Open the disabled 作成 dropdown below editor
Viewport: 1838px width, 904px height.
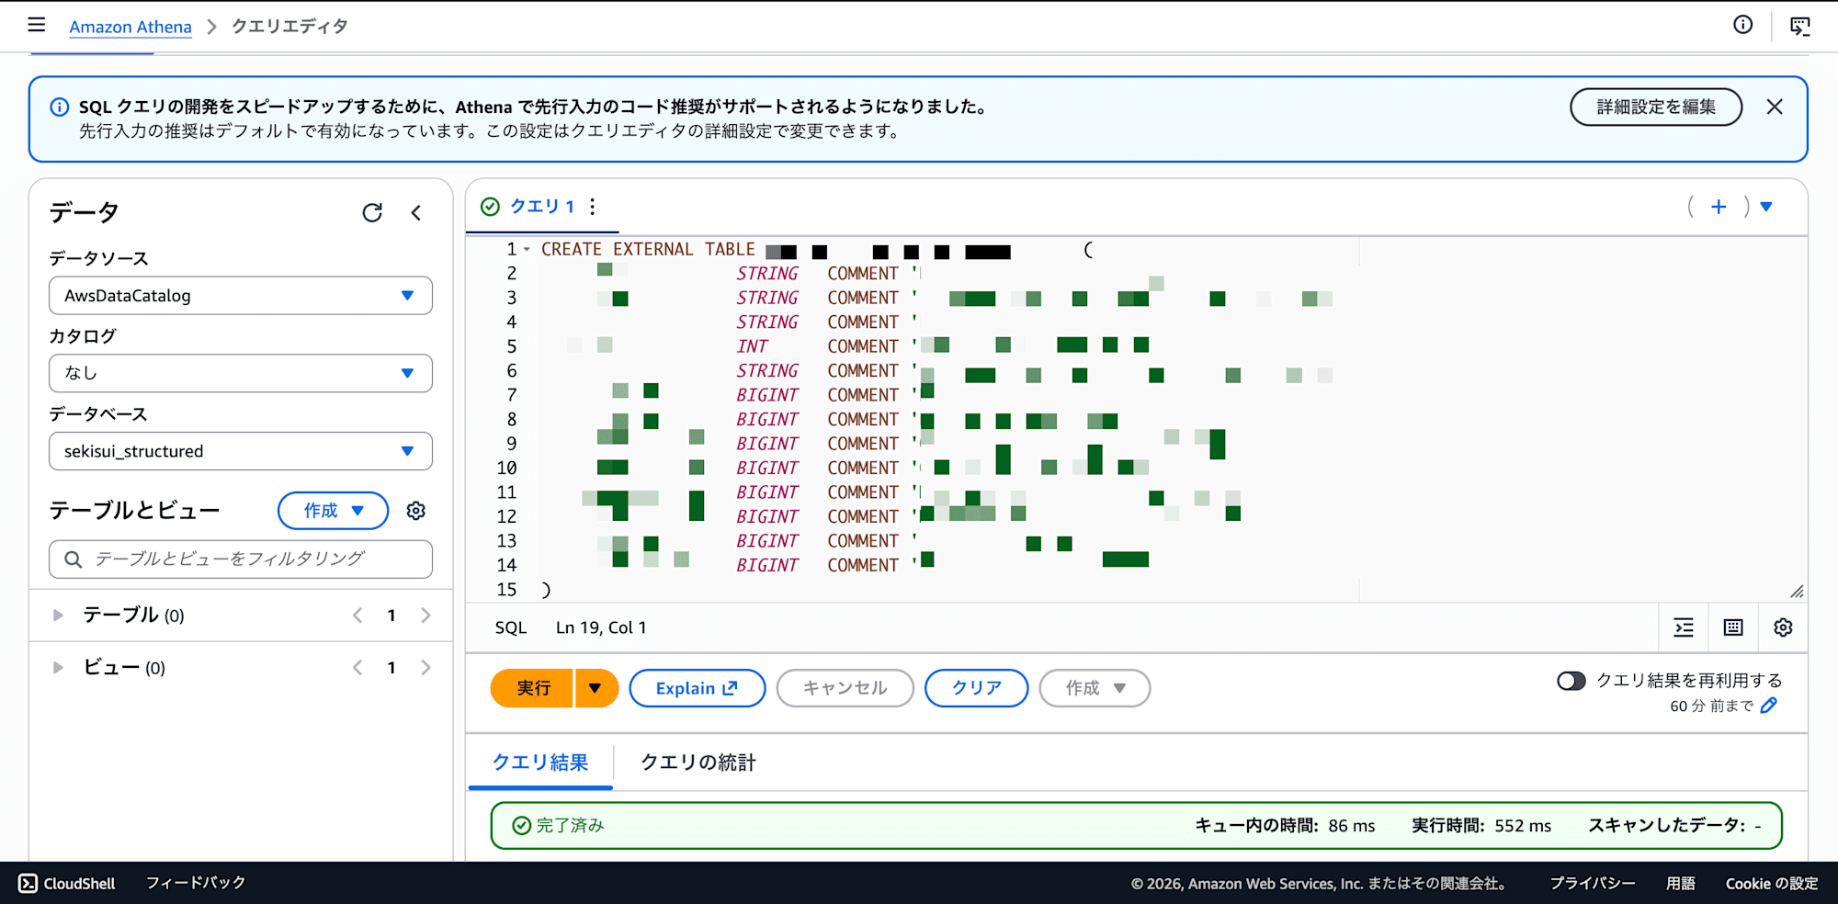pyautogui.click(x=1095, y=688)
